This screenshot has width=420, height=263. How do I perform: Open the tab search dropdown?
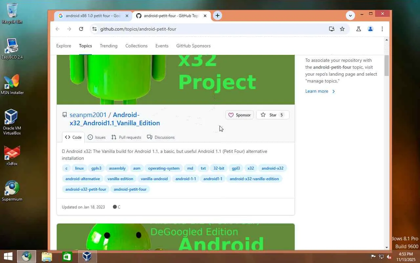(x=350, y=15)
